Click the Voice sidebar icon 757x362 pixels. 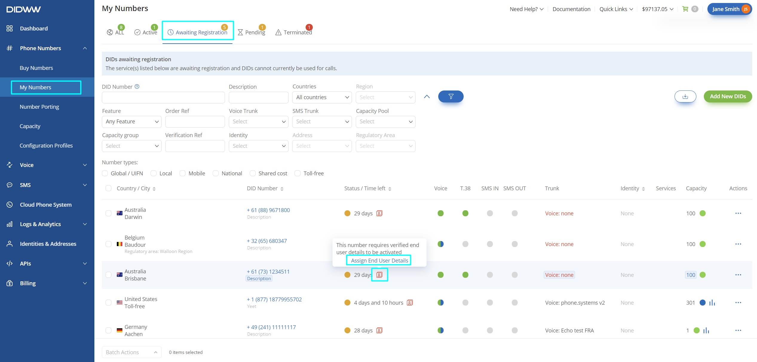10,165
